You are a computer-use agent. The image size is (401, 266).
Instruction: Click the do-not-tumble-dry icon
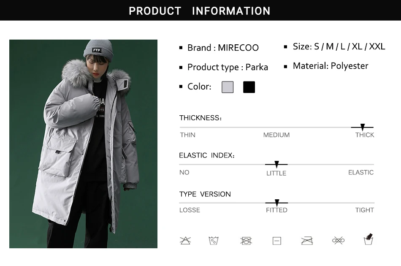click(x=246, y=241)
